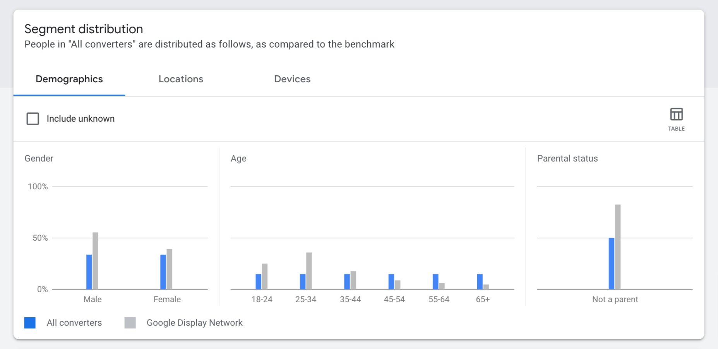This screenshot has height=349, width=718.
Task: Click the blue All converters legend swatch
Action: click(x=30, y=323)
